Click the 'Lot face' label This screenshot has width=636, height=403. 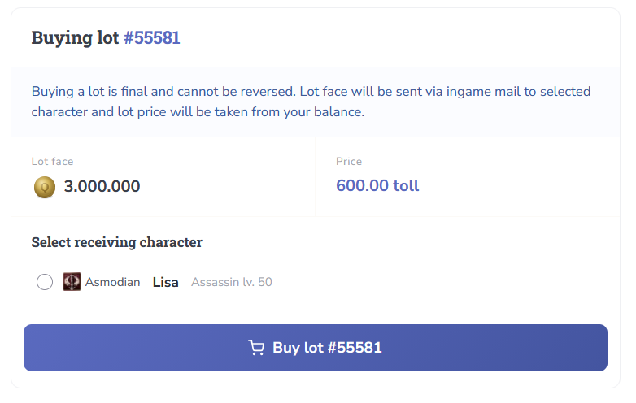coord(52,162)
